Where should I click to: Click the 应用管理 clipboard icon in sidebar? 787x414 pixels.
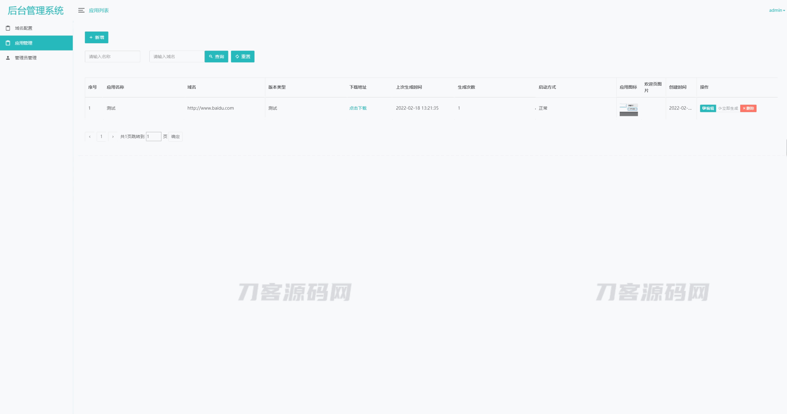point(8,43)
